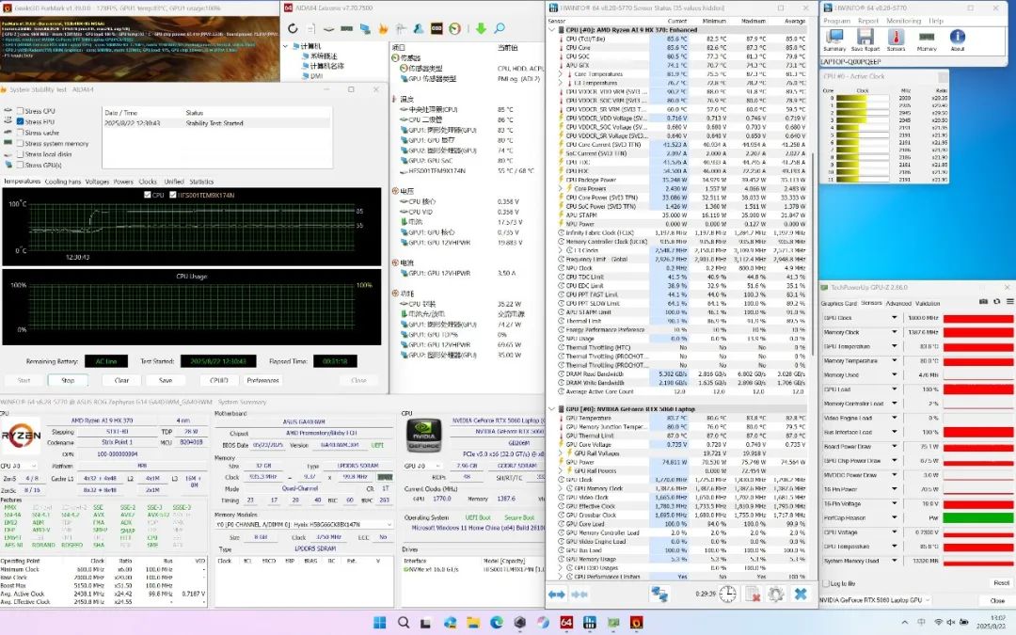Click the green download arrow in AIDA64 toolbar
The image size is (1016, 635).
[x=481, y=28]
